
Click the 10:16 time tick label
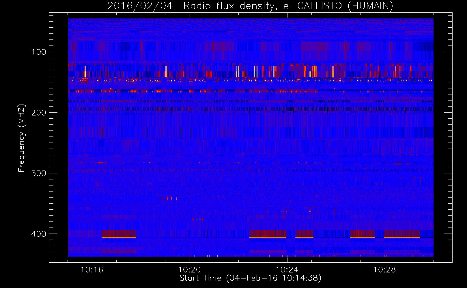point(92,270)
